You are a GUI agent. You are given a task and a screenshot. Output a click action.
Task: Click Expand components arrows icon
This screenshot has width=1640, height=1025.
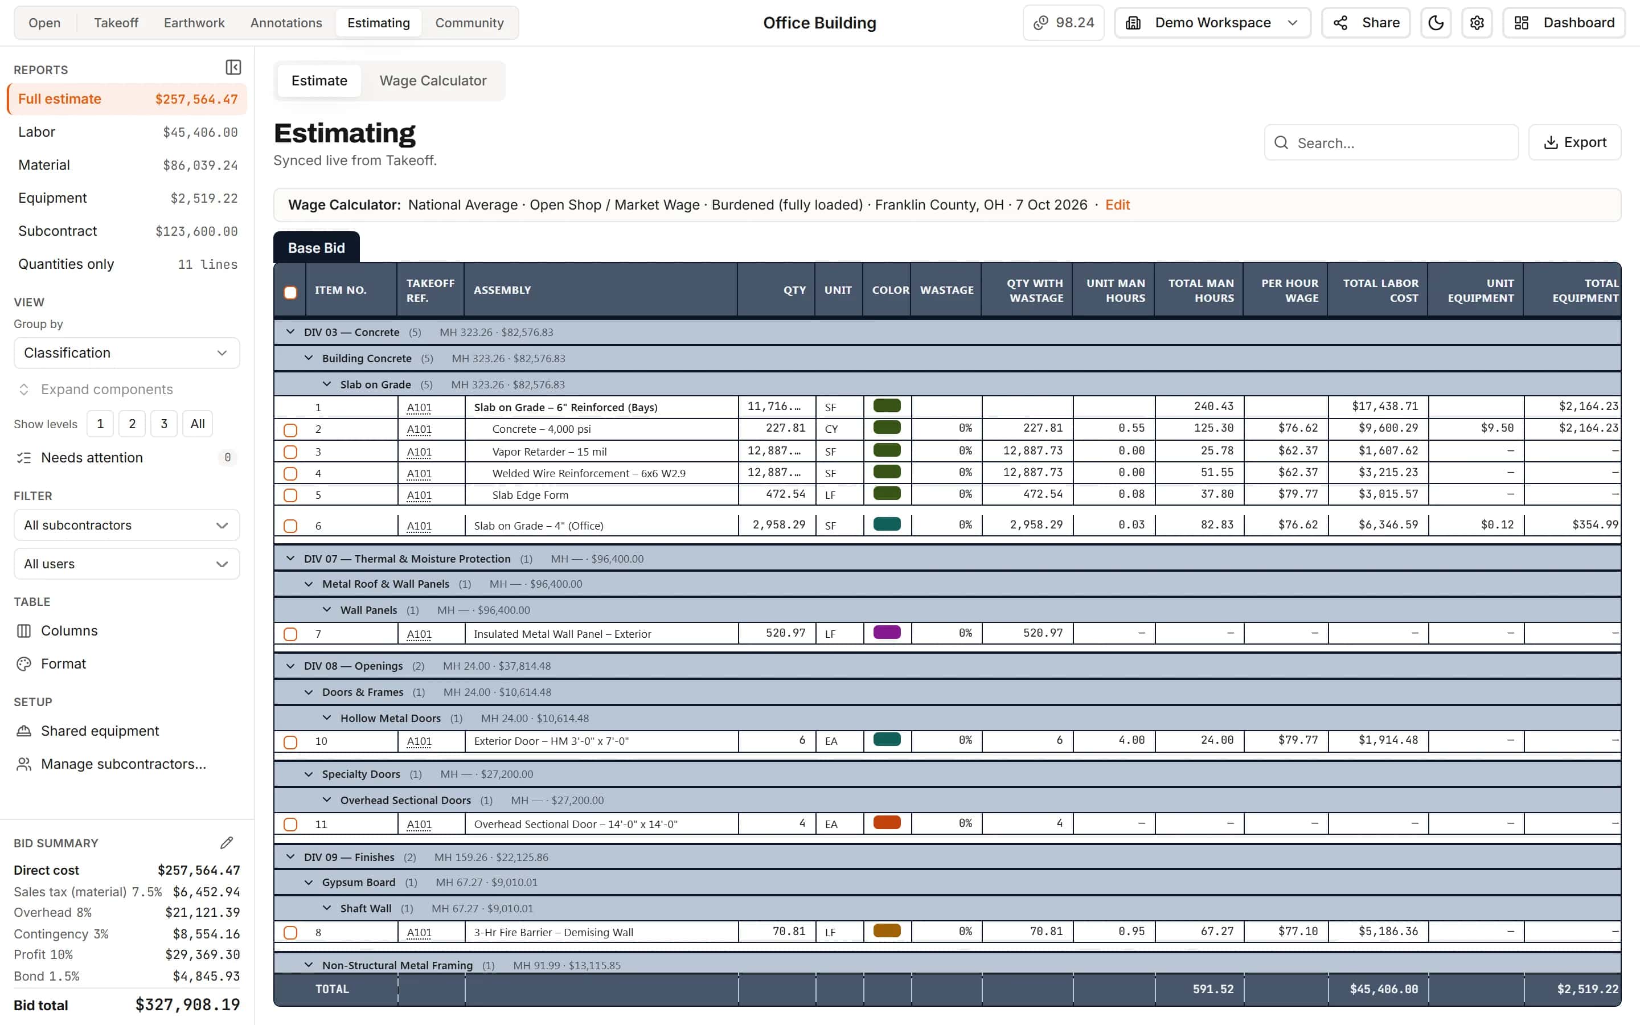[24, 389]
